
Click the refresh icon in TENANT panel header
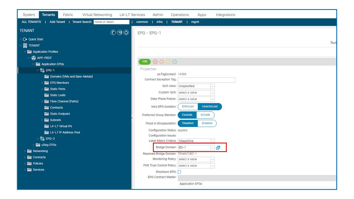[126, 33]
